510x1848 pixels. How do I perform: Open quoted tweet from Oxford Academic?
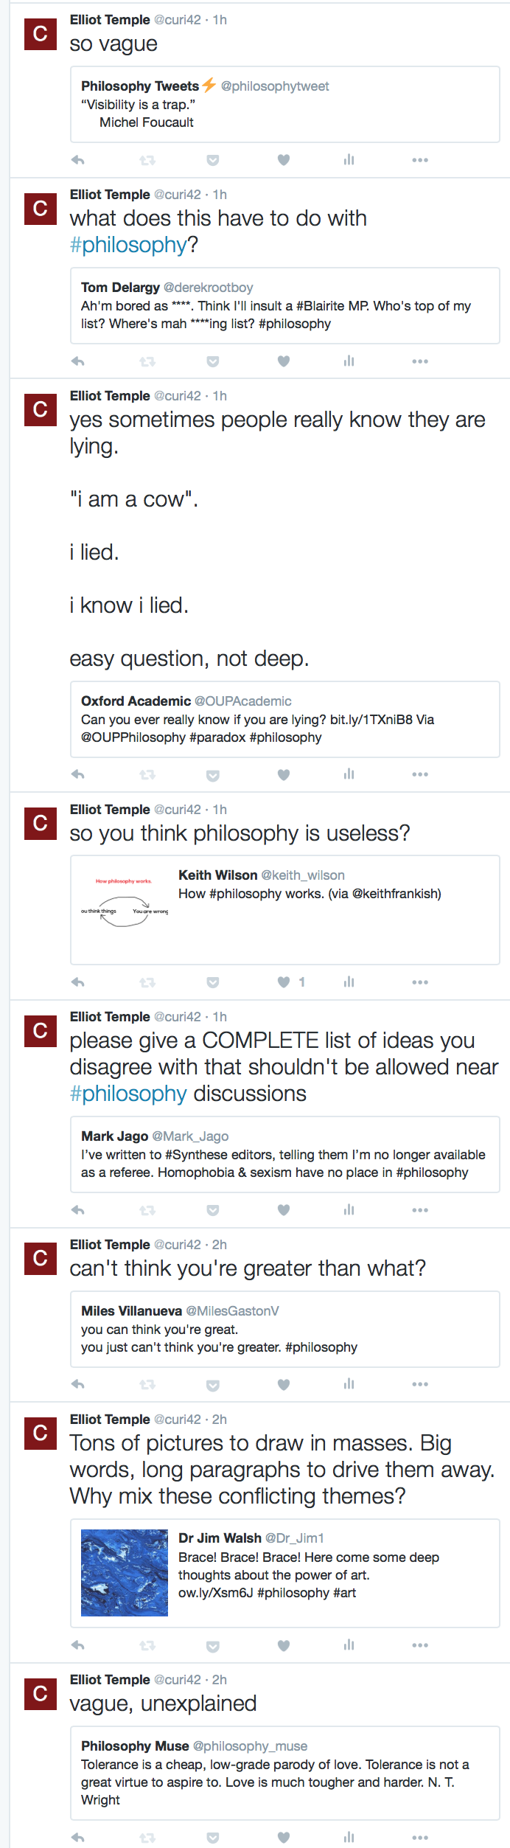285,720
